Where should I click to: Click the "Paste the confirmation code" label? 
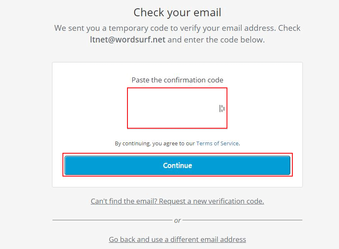pyautogui.click(x=177, y=80)
